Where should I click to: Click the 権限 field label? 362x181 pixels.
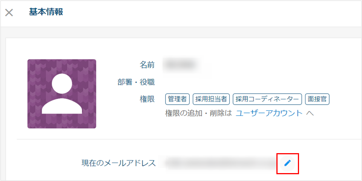click(147, 99)
